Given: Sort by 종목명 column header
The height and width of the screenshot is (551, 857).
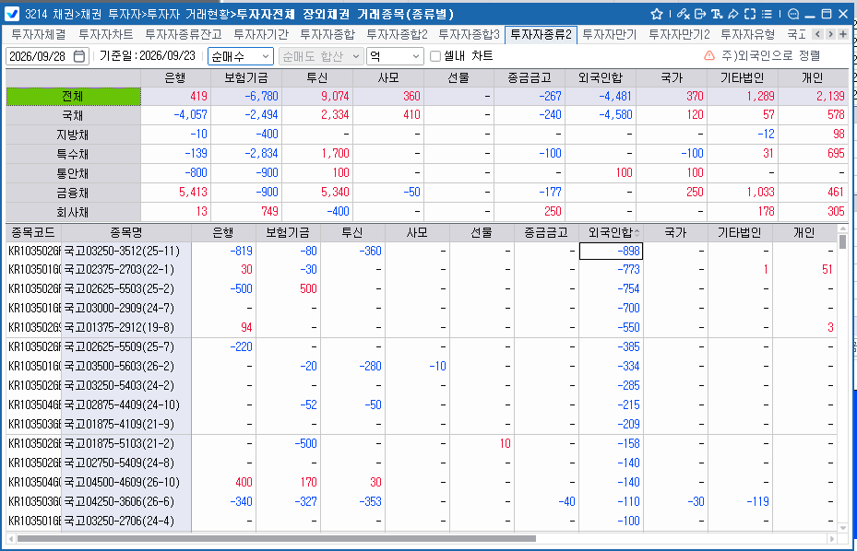Looking at the screenshot, I should [126, 232].
